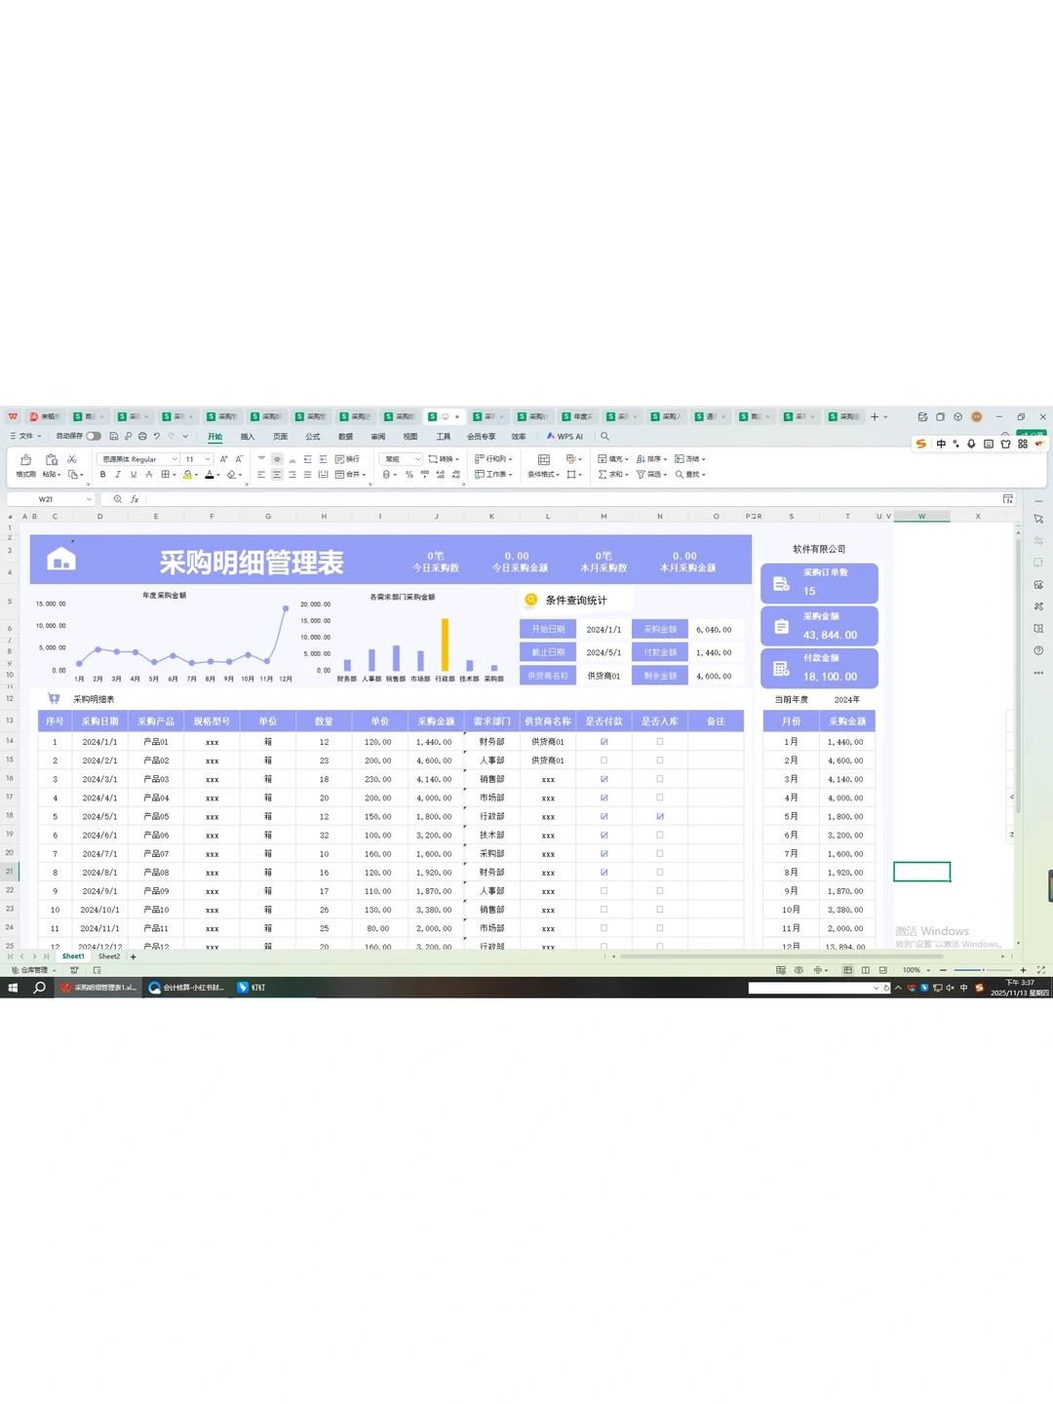1053x1404 pixels.
Task: Open 钉钉 from the taskbar
Action: click(252, 988)
